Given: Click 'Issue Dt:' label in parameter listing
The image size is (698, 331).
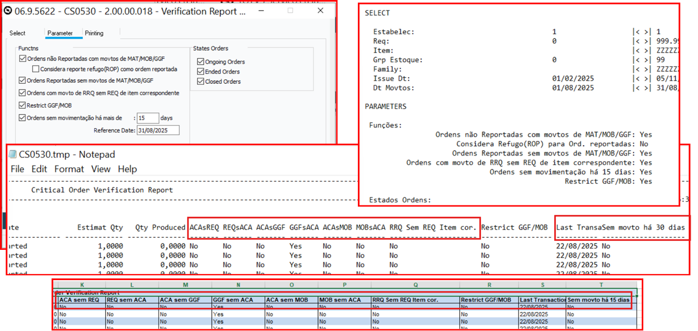Looking at the screenshot, I should (x=392, y=79).
